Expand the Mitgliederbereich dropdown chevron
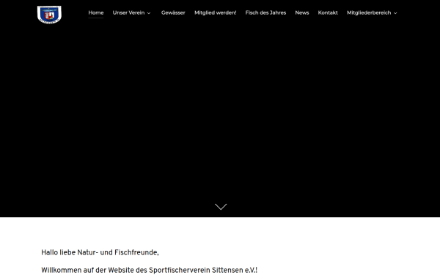The height and width of the screenshot is (275, 440). 395,13
